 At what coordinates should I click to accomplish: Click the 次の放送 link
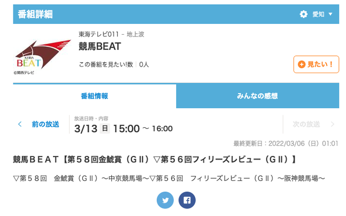(x=307, y=124)
